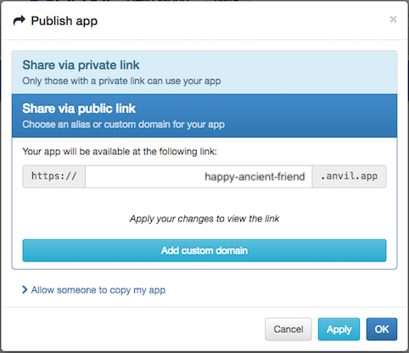Click the Apply button
This screenshot has width=409, height=353.
339,329
